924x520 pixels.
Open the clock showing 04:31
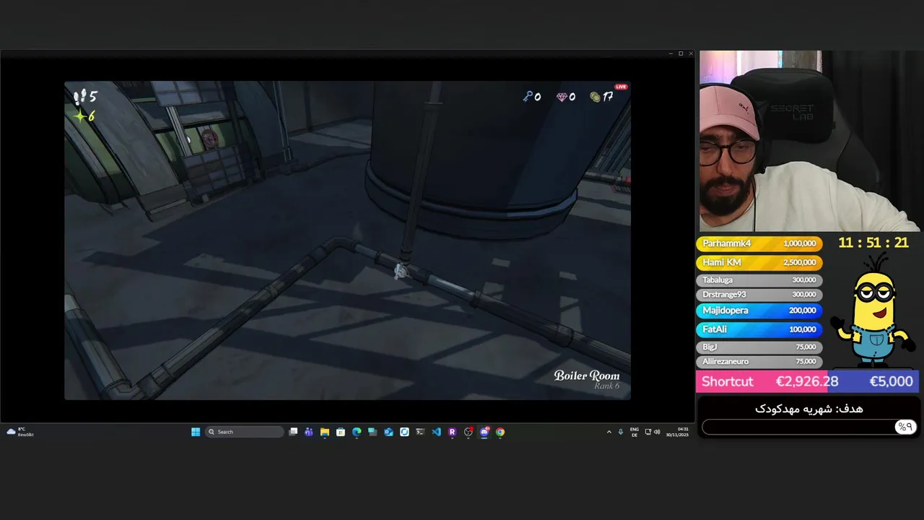[x=678, y=432]
